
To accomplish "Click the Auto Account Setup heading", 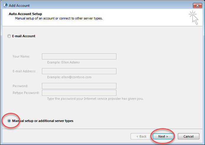I will click(25, 14).
